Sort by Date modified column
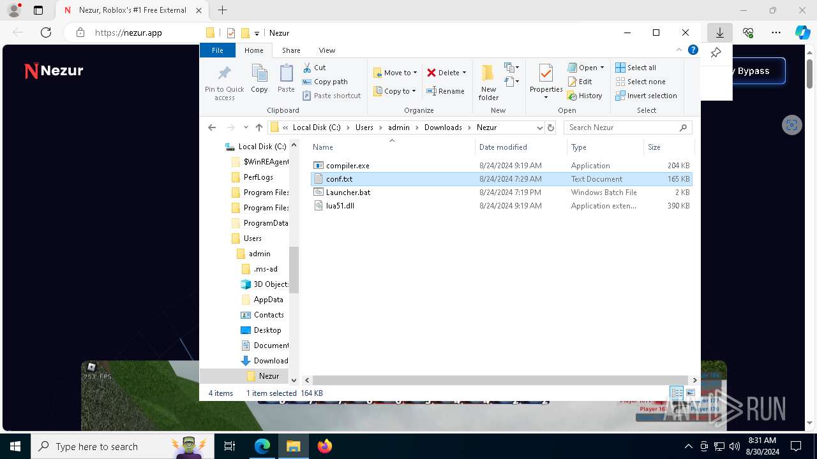The width and height of the screenshot is (817, 459). tap(521, 147)
